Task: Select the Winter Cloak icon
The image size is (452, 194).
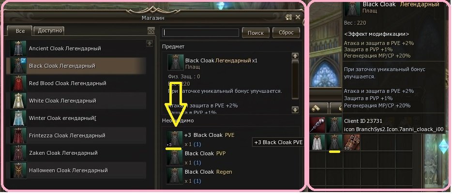Action: (x=18, y=118)
